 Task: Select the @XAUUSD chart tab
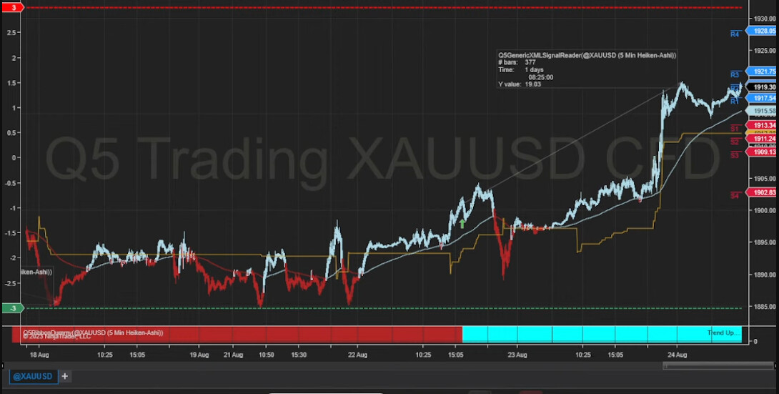pos(33,376)
